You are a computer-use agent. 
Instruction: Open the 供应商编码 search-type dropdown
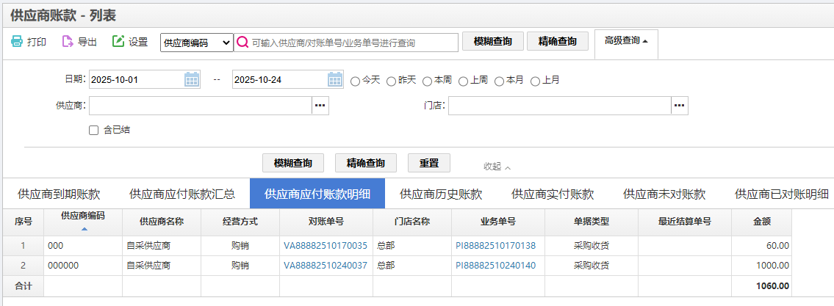[x=196, y=43]
